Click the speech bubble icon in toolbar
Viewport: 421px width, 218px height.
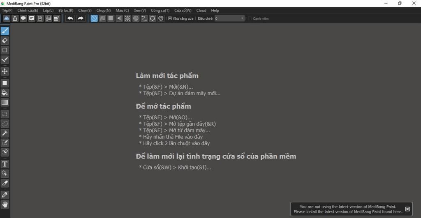click(23, 18)
